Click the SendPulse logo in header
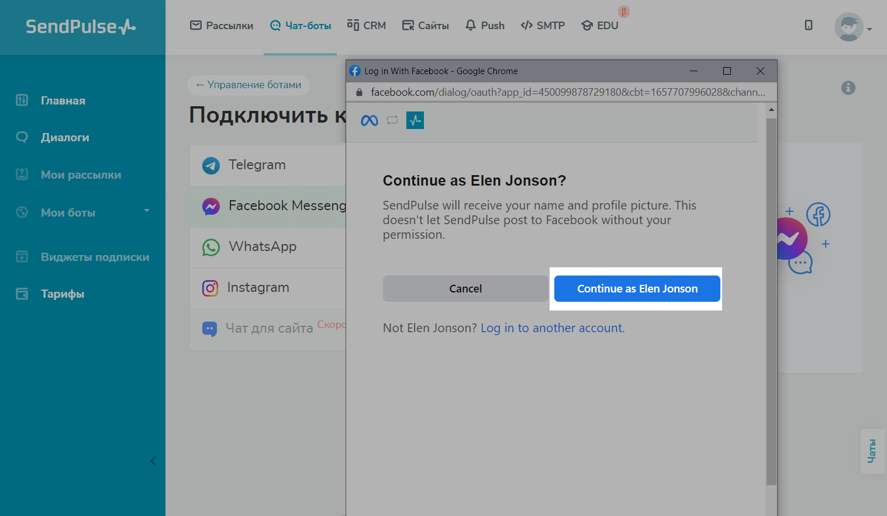Screen dimensions: 887x516 click(x=81, y=27)
